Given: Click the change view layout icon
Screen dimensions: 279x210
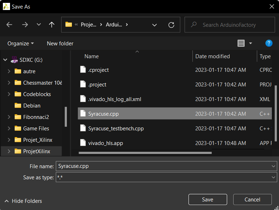Looking at the screenshot, I should [x=241, y=43].
